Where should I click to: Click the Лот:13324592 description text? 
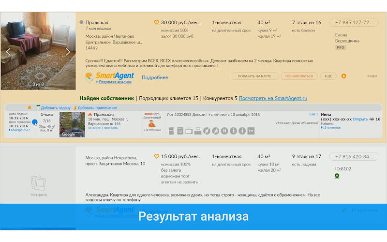[213, 114]
